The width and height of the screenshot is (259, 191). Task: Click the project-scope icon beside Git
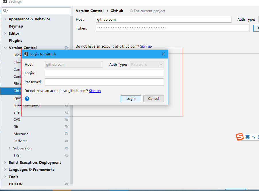click(66, 127)
